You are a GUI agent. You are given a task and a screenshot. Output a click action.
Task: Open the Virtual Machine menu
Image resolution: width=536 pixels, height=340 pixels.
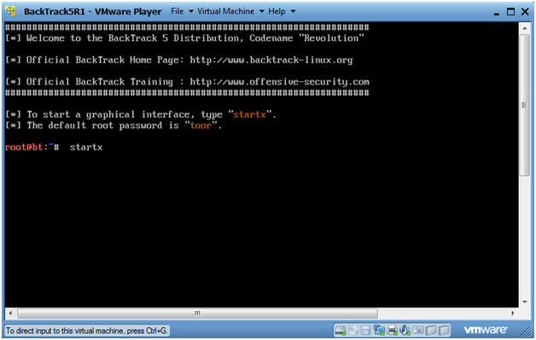pyautogui.click(x=226, y=11)
